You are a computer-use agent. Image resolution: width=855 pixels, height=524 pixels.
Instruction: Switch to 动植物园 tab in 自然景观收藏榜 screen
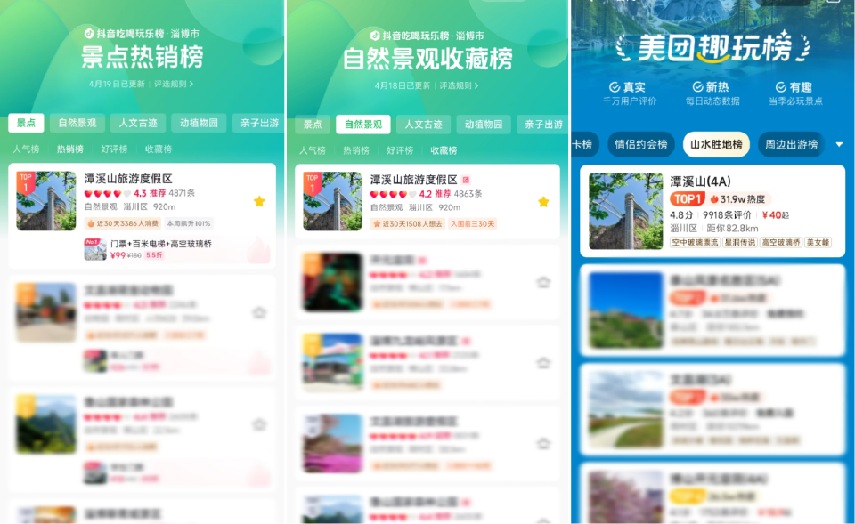click(484, 125)
